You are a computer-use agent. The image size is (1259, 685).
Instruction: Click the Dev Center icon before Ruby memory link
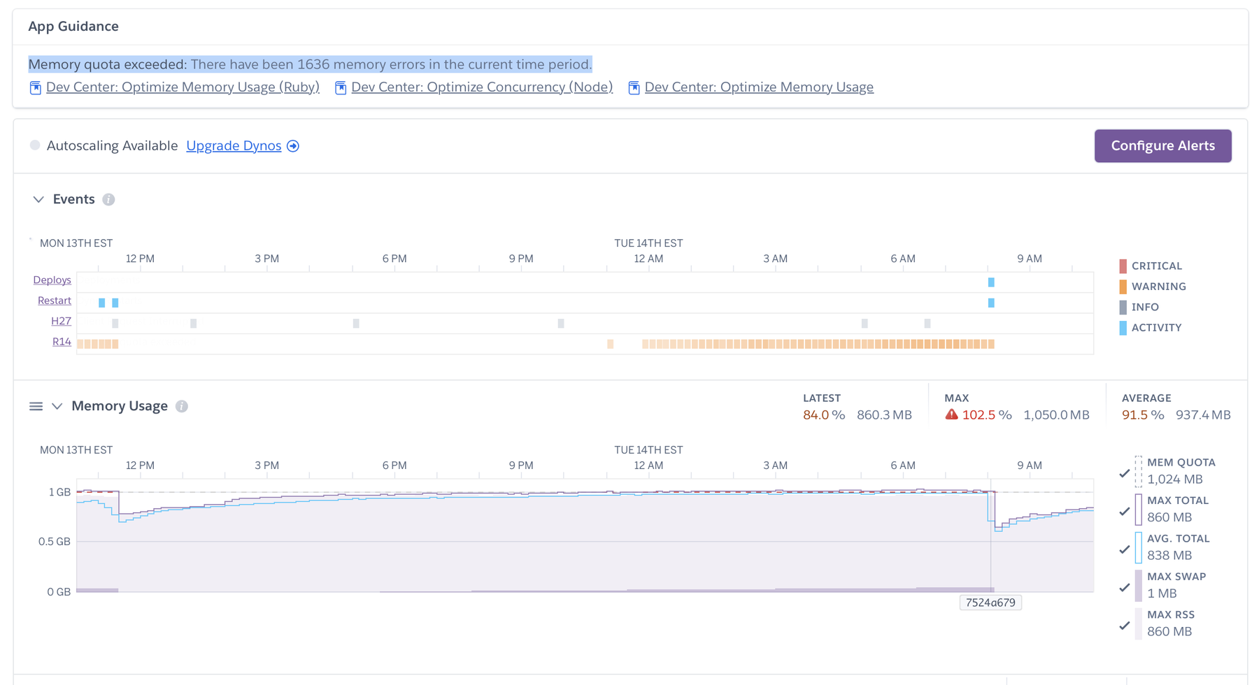click(35, 87)
